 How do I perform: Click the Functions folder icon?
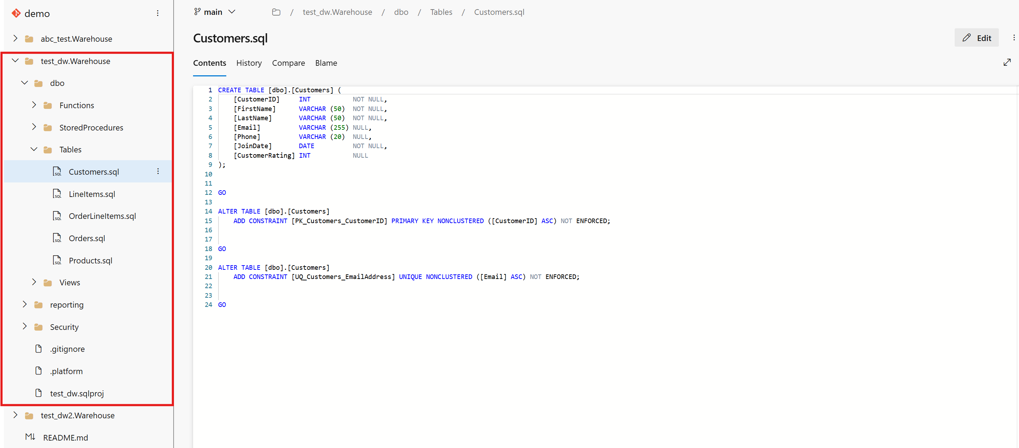point(48,105)
